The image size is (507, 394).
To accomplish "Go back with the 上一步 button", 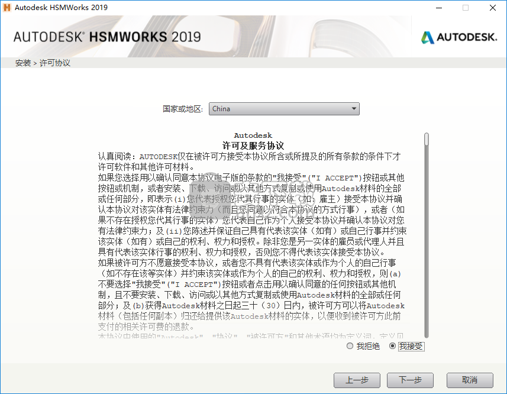I will tap(357, 380).
